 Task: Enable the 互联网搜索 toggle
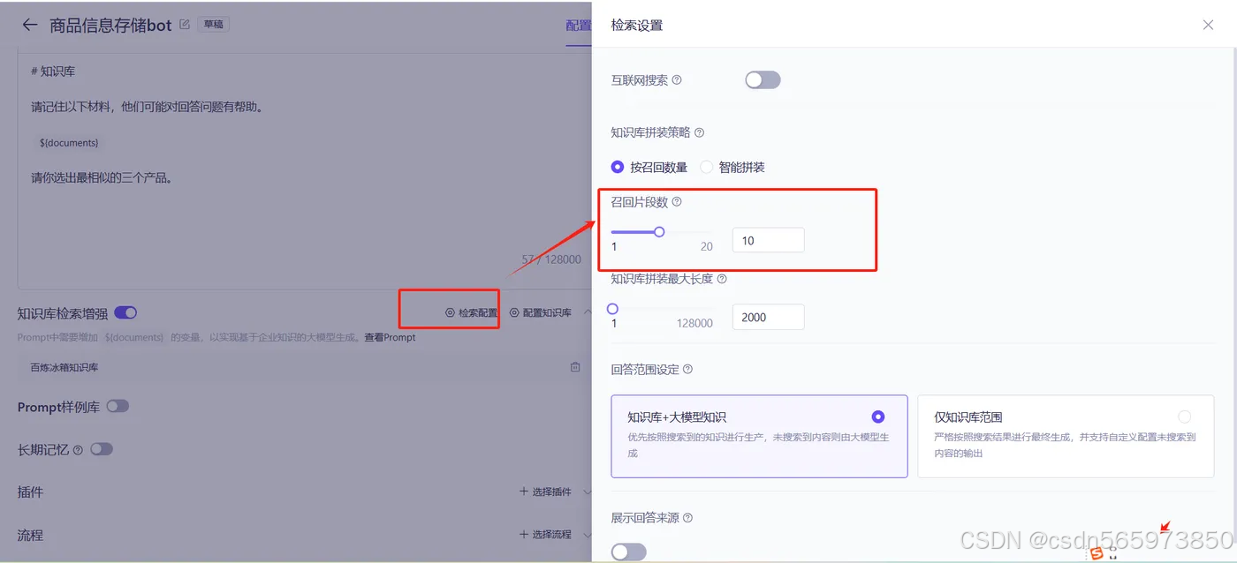pyautogui.click(x=762, y=79)
